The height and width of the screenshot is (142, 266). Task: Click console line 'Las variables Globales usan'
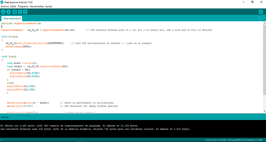pos(95,129)
